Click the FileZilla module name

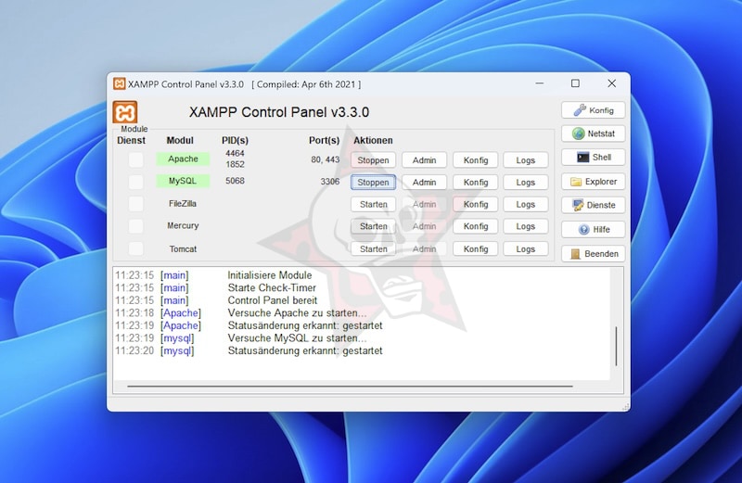(183, 203)
